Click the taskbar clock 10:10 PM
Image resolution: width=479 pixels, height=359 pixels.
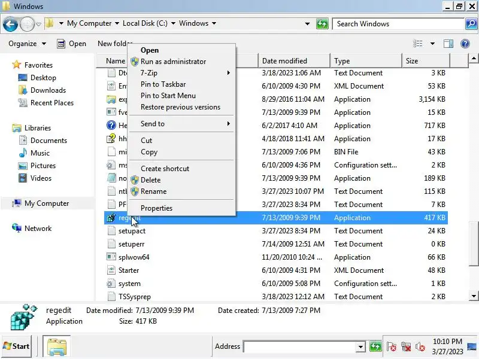[447, 341]
